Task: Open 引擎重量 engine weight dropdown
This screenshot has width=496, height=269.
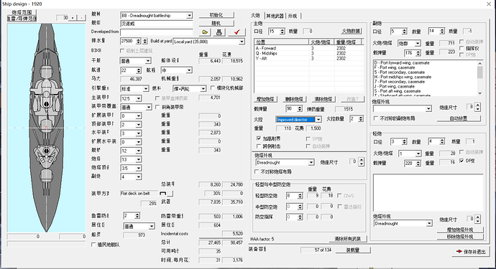Action: point(145,89)
